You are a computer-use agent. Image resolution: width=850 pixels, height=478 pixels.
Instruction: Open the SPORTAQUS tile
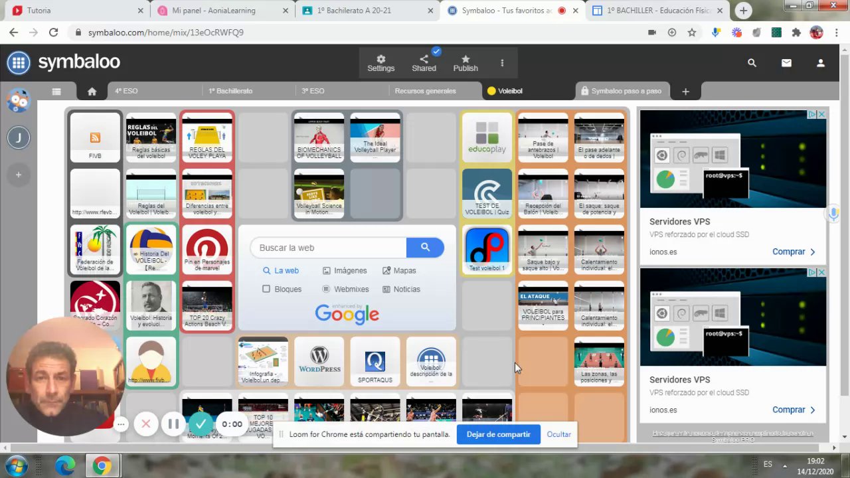tap(375, 362)
